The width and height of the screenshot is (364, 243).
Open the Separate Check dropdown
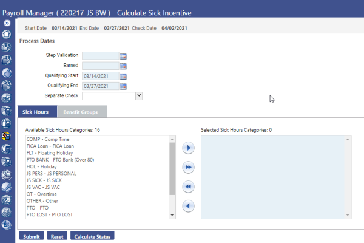pos(139,95)
